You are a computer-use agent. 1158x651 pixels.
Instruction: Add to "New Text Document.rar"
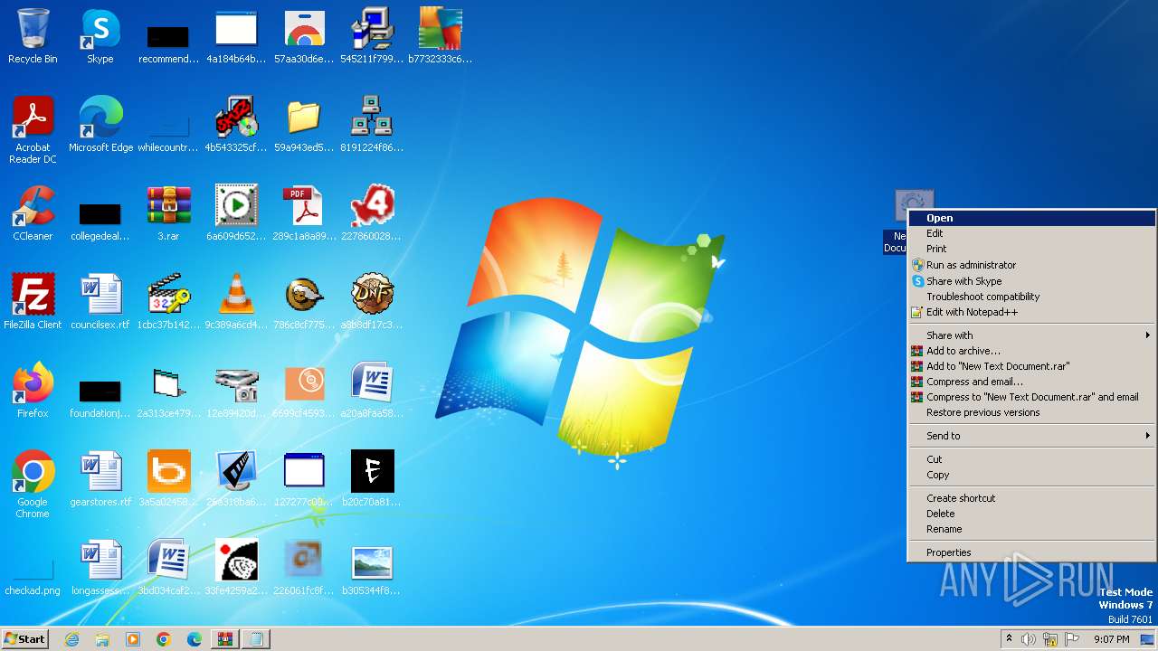coord(1031,366)
